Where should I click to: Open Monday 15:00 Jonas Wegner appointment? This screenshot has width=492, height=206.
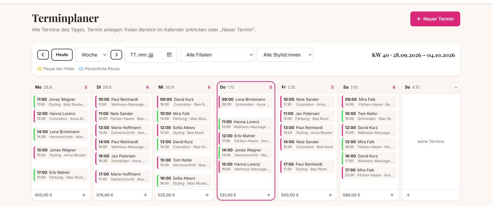pos(61,153)
